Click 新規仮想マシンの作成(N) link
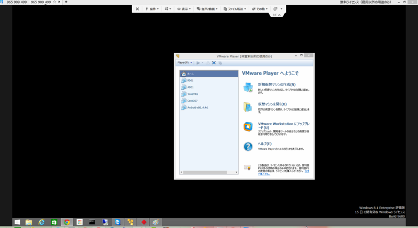This screenshot has height=228, width=418. pyautogui.click(x=276, y=85)
